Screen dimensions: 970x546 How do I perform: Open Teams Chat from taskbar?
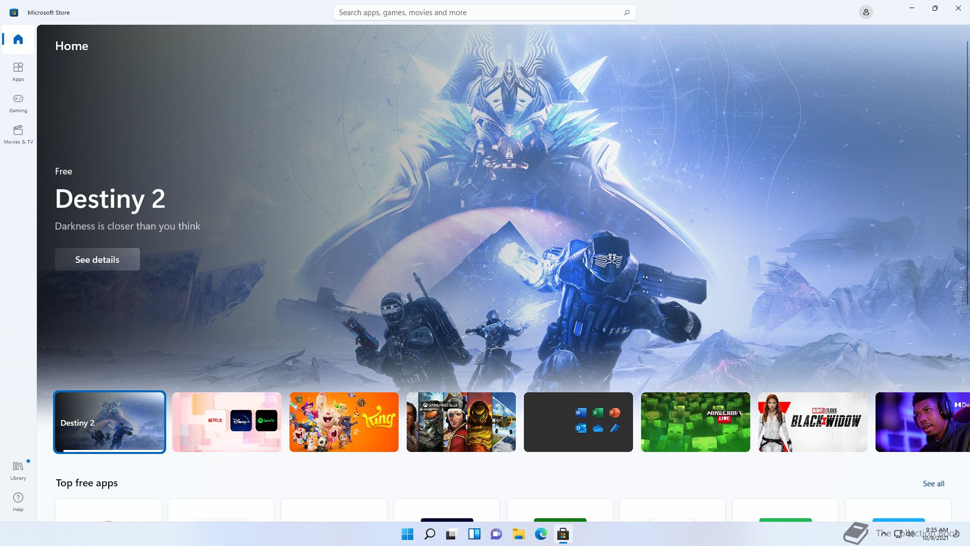(x=496, y=534)
